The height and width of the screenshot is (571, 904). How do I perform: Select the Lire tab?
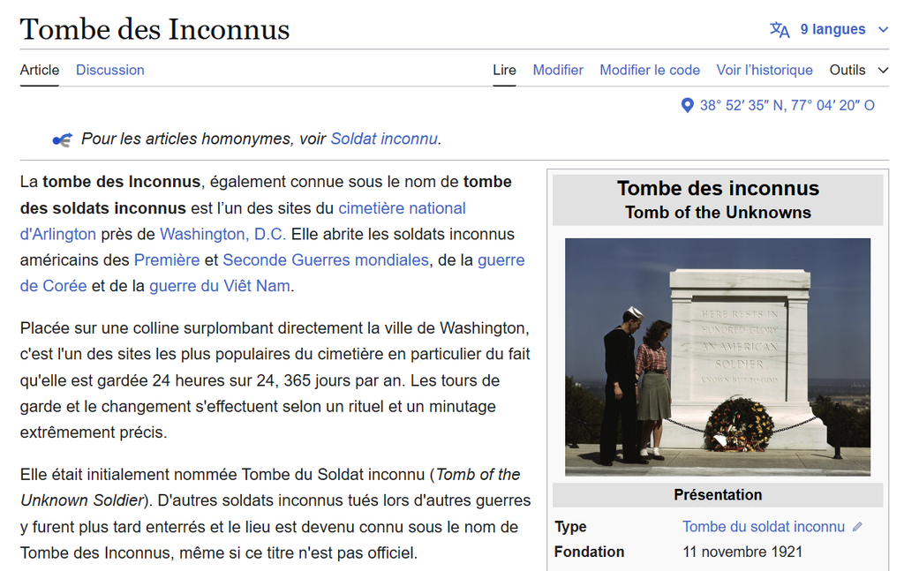pyautogui.click(x=504, y=70)
